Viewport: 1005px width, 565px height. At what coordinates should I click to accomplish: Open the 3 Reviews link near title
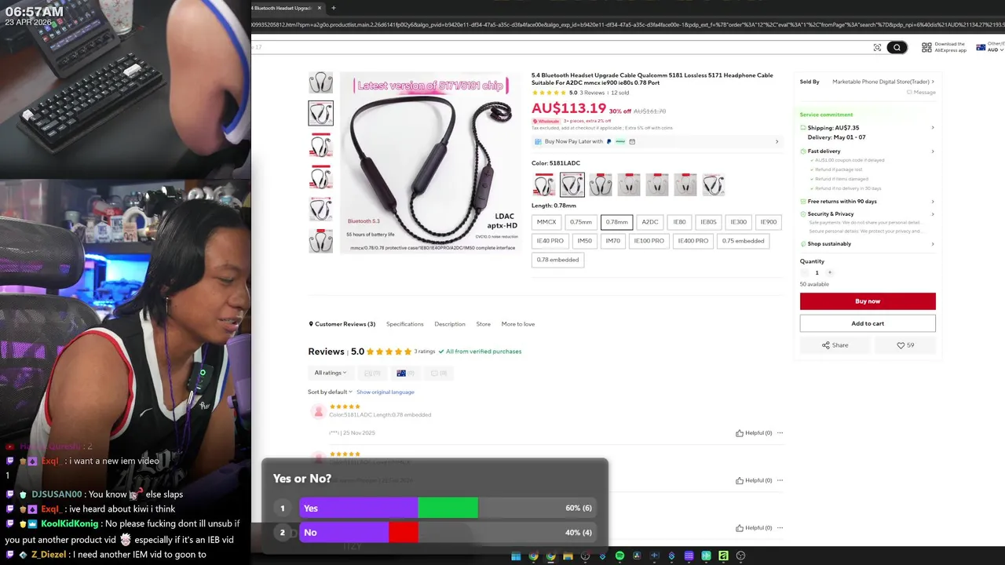pyautogui.click(x=592, y=93)
